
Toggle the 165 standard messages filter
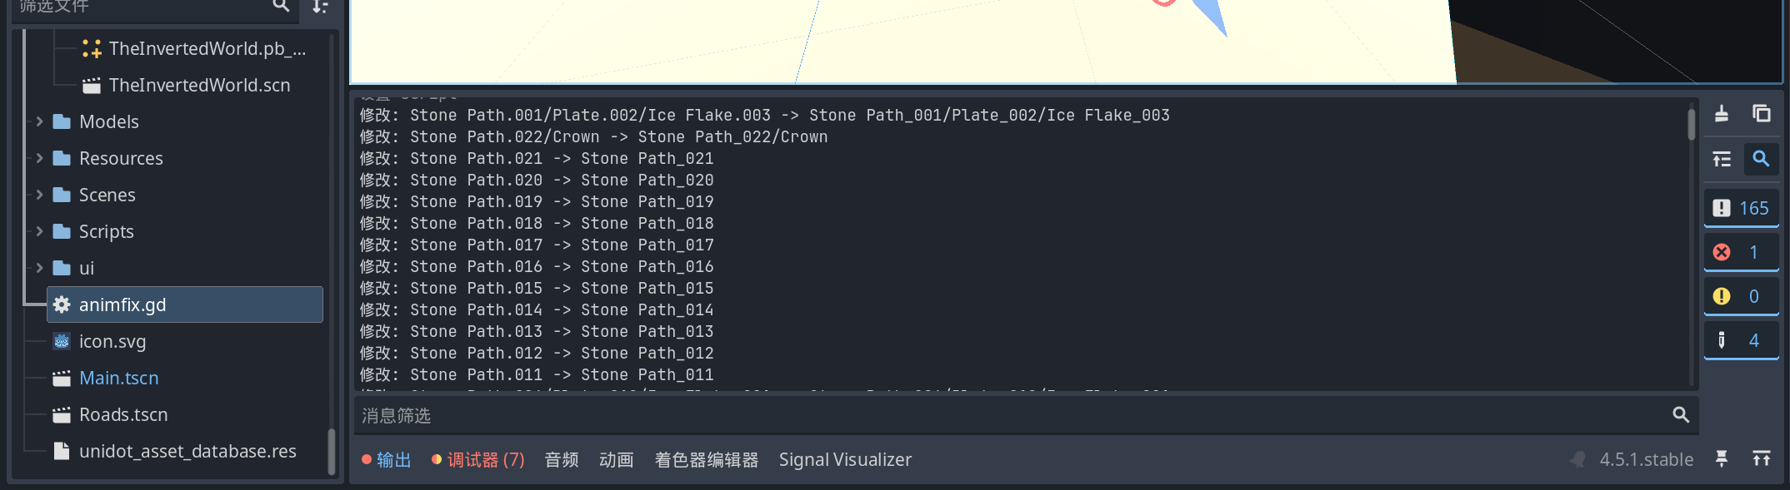(1741, 207)
